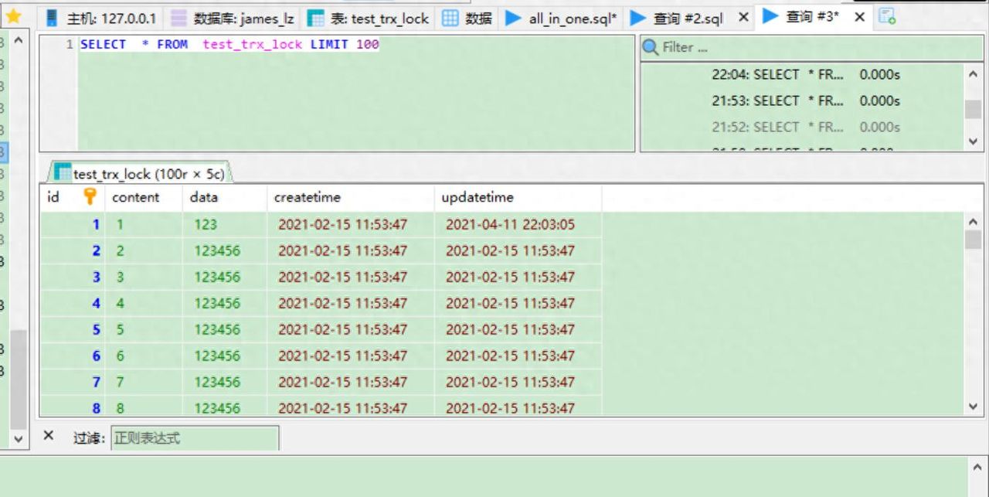The width and height of the screenshot is (989, 497).
Task: Click the magnifier icon in Filter box
Action: coord(651,48)
